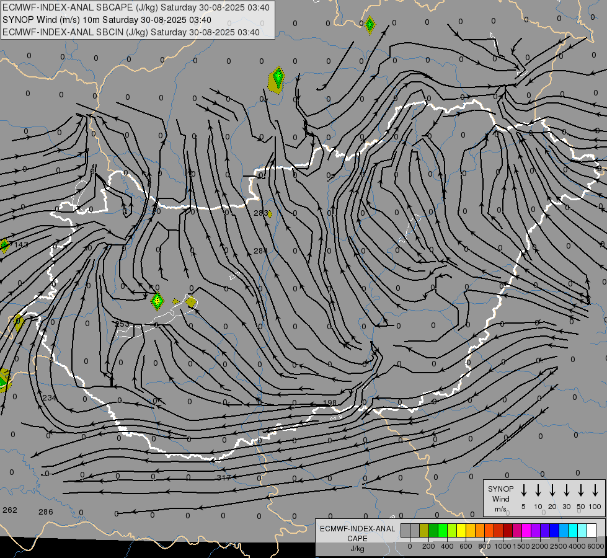Click the 2500 tick label on the CAPE scale

(559, 546)
